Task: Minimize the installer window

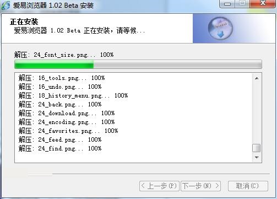Action: [227, 3]
